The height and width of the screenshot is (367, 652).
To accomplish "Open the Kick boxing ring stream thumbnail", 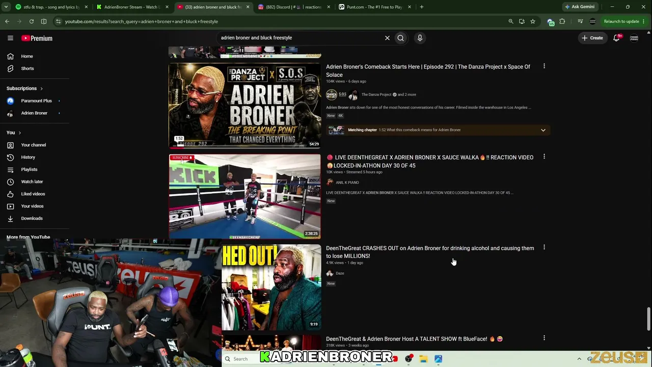I will pos(245,196).
